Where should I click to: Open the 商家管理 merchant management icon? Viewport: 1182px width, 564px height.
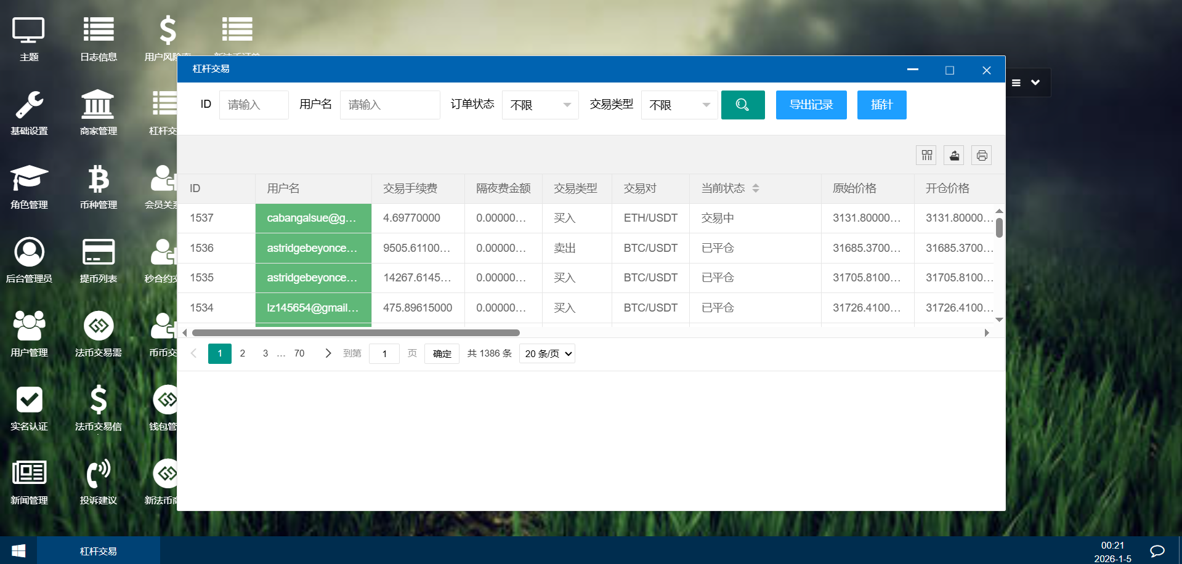[99, 113]
